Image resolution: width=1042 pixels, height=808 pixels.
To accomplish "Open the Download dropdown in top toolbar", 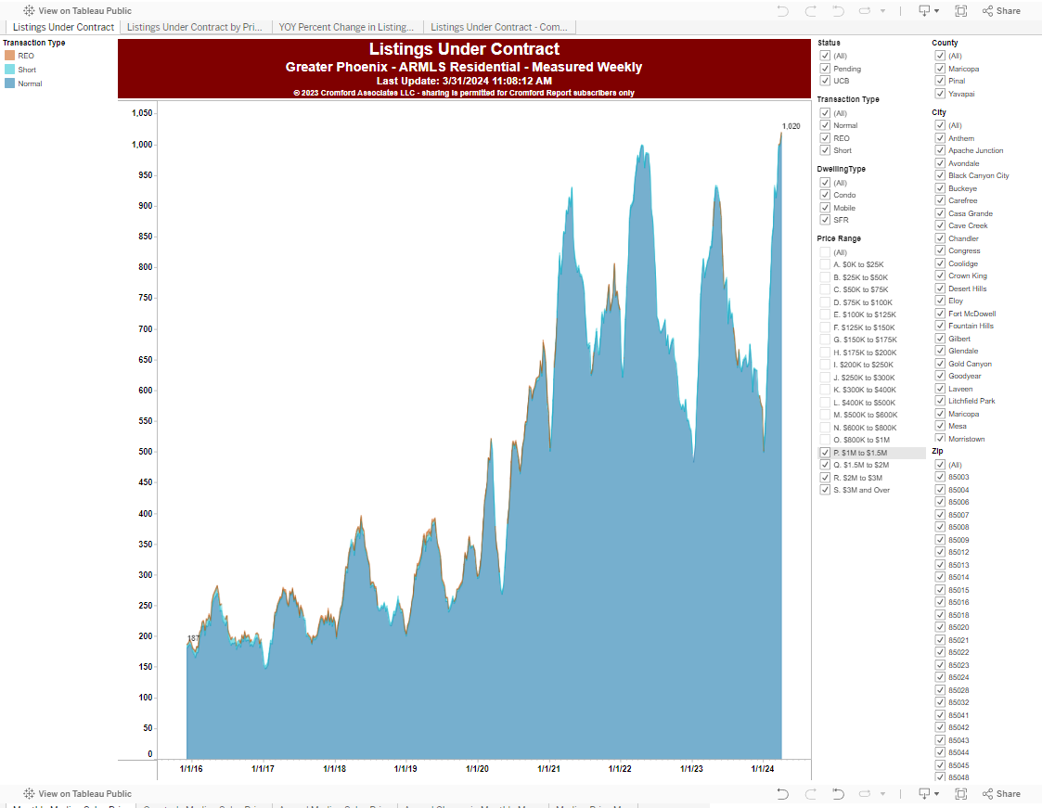I will pos(928,11).
